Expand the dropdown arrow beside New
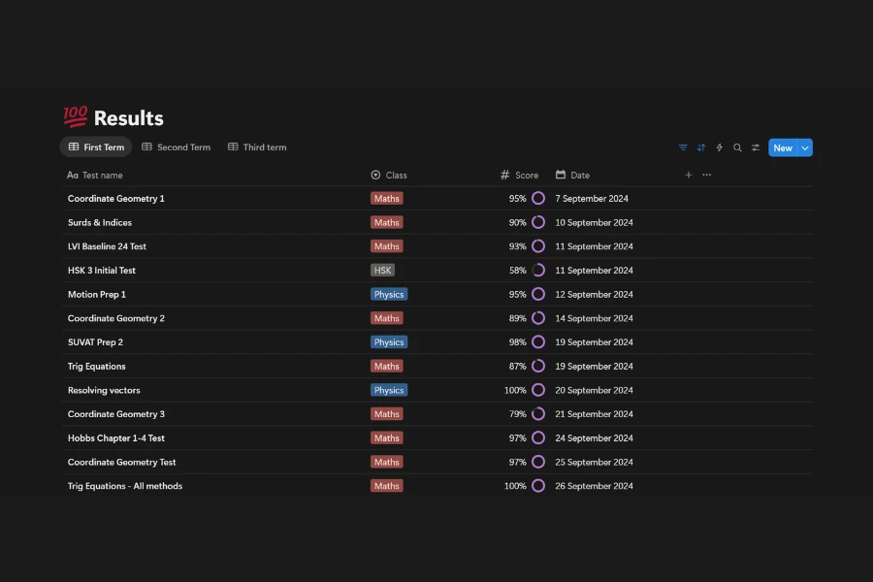Viewport: 873px width, 582px height. point(805,147)
